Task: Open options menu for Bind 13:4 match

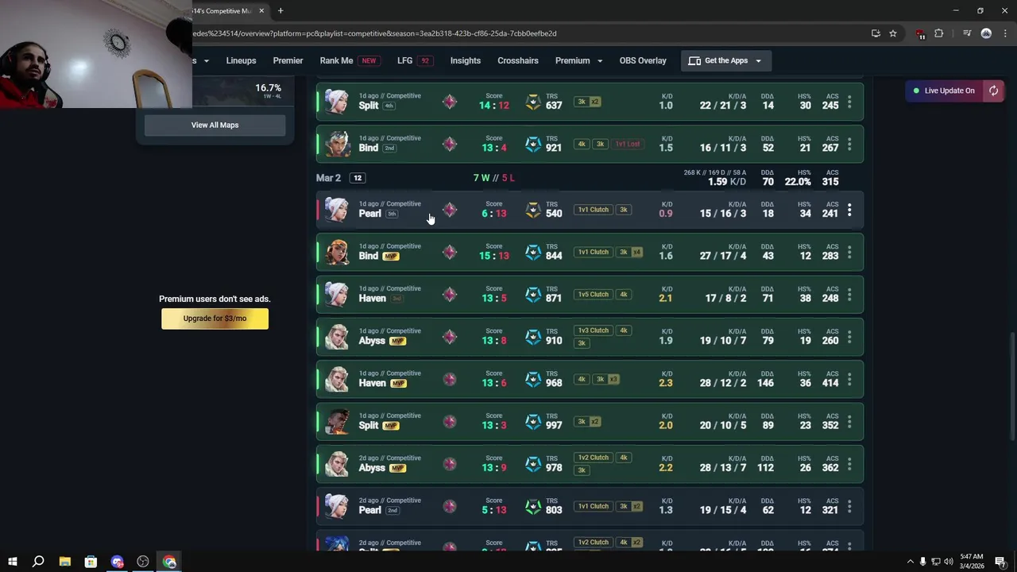Action: (849, 144)
